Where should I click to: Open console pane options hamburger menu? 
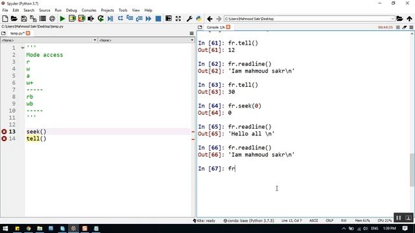[411, 27]
